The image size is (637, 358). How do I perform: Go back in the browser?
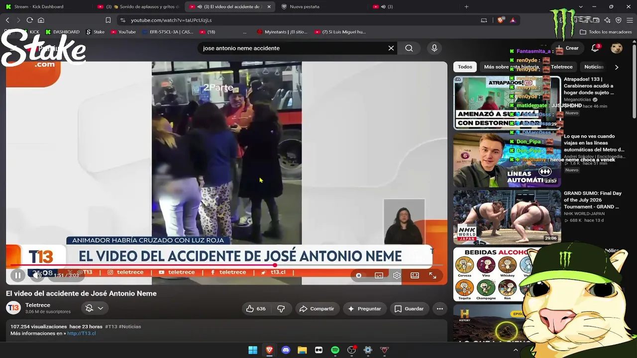click(x=7, y=20)
